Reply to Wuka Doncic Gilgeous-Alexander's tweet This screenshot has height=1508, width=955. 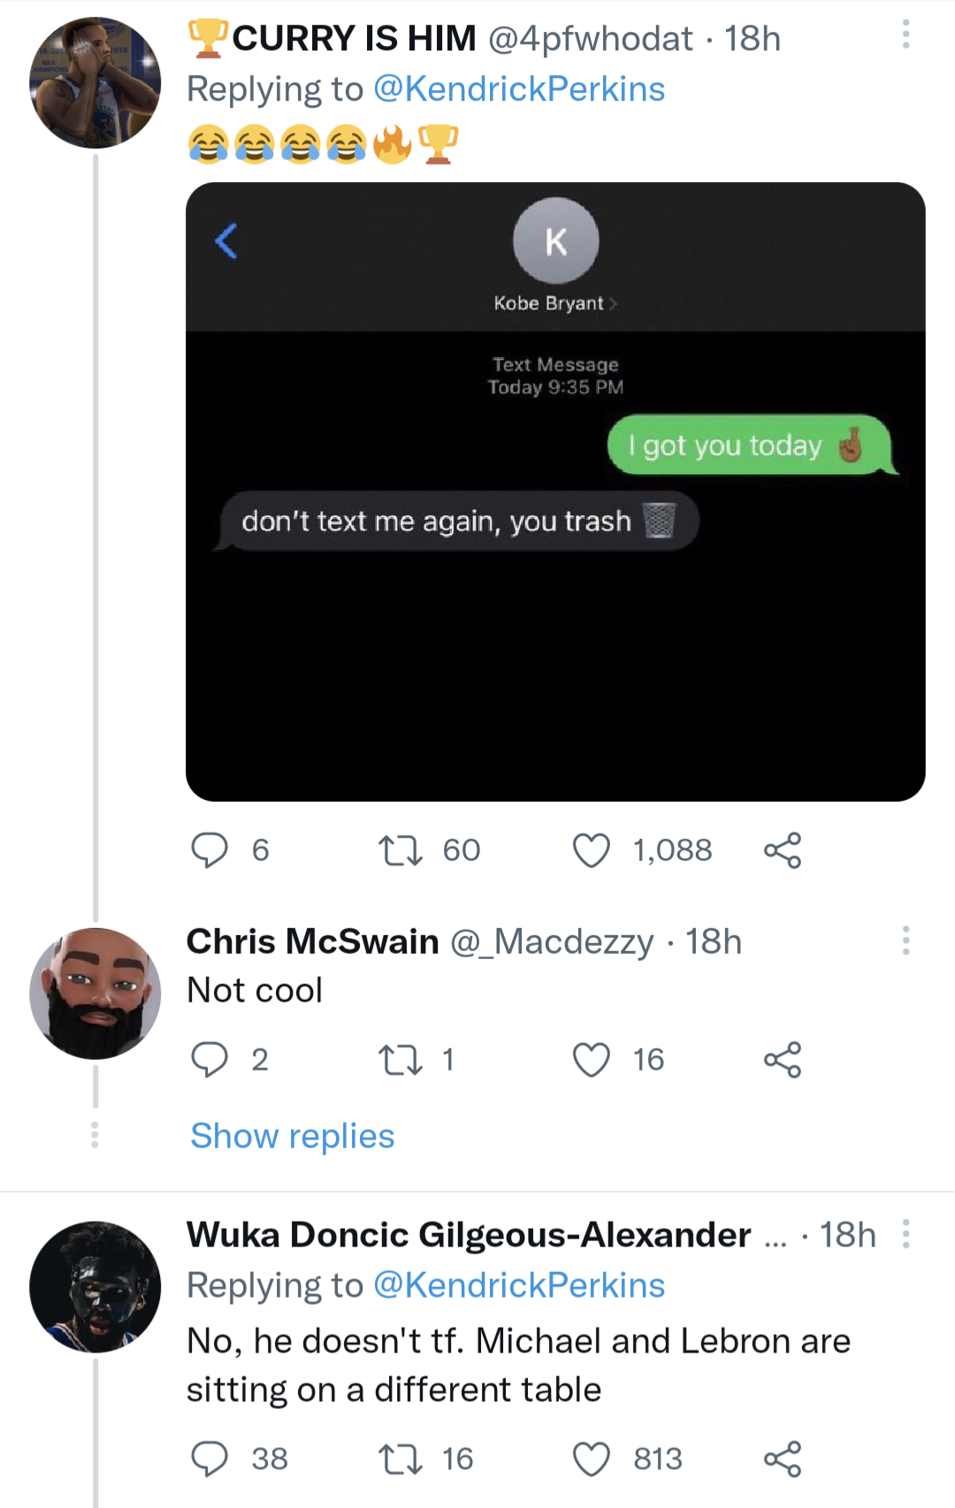tap(210, 1459)
